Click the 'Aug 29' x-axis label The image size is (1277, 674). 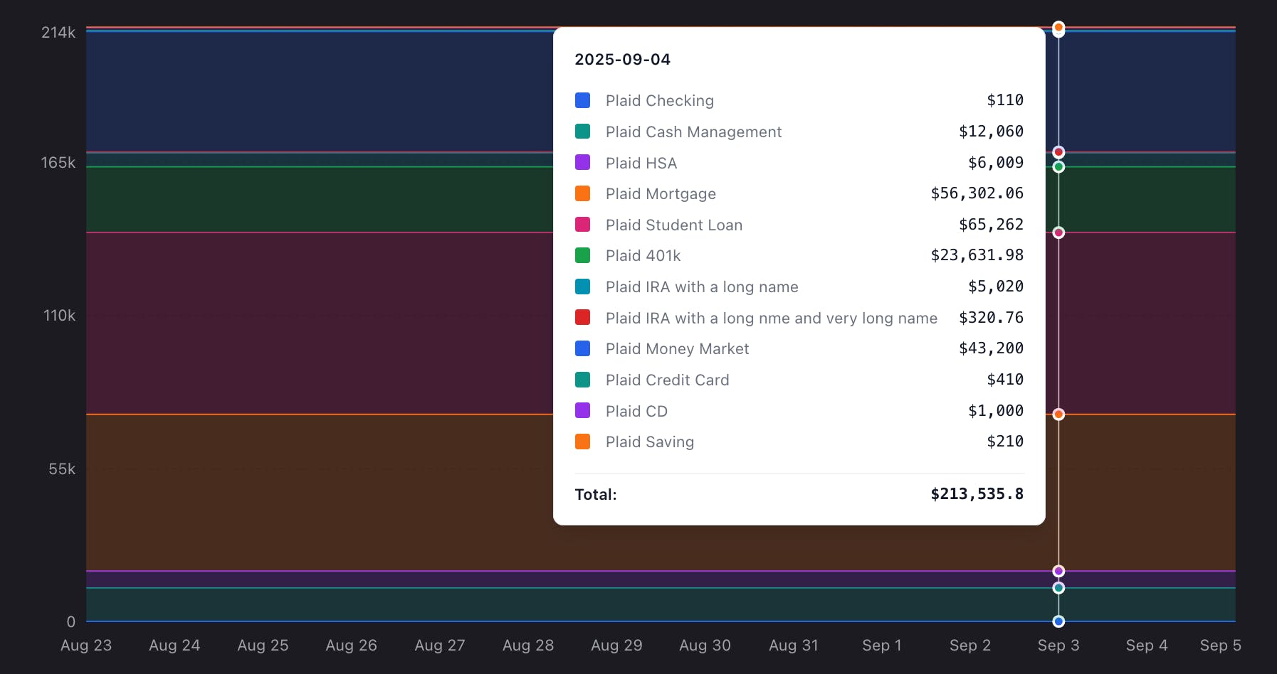[616, 646]
